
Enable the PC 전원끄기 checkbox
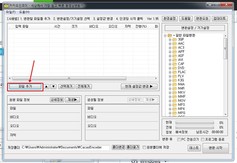tap(179, 139)
